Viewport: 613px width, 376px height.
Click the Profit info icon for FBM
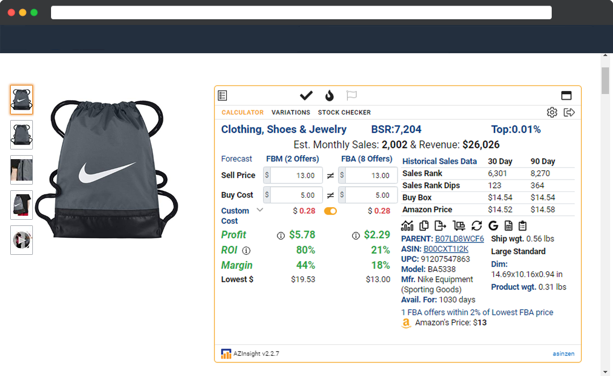pyautogui.click(x=281, y=236)
